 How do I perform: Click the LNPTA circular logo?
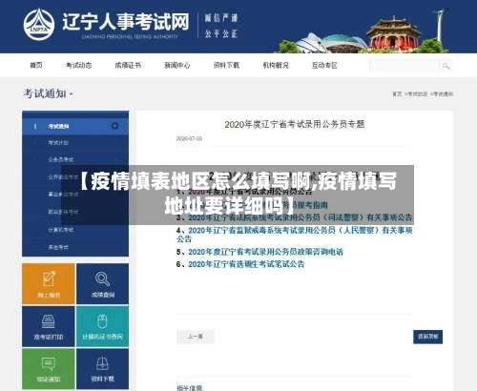point(39,25)
